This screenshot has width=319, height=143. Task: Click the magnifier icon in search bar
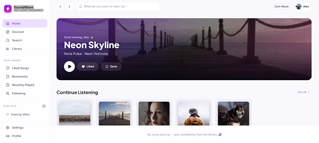pyautogui.click(x=81, y=6)
